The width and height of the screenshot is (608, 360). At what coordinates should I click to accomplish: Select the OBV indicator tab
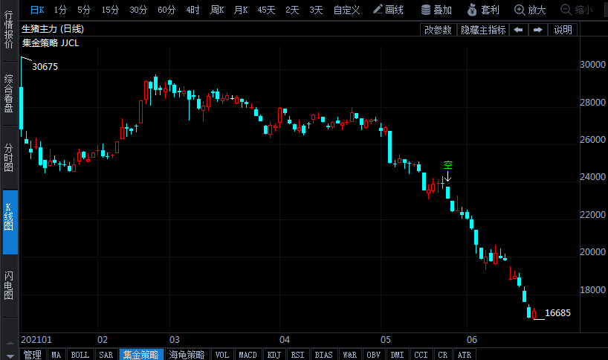point(374,355)
